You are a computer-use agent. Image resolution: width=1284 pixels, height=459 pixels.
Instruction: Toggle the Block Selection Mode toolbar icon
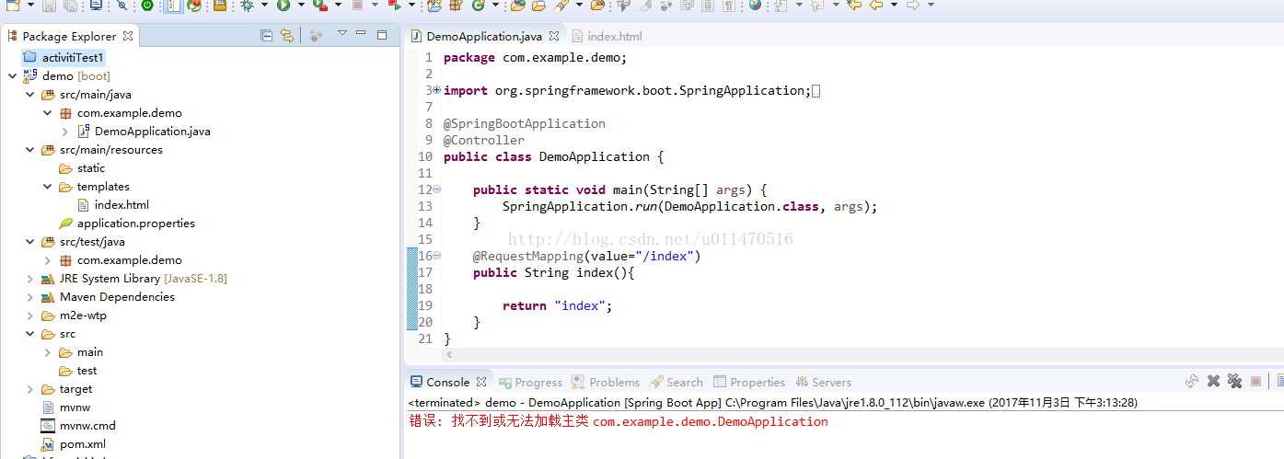pos(708,6)
